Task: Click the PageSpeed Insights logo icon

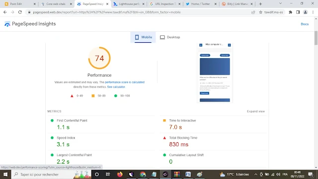Action: tap(7, 24)
